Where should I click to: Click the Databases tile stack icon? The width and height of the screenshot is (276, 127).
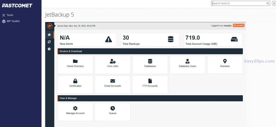[150, 61]
